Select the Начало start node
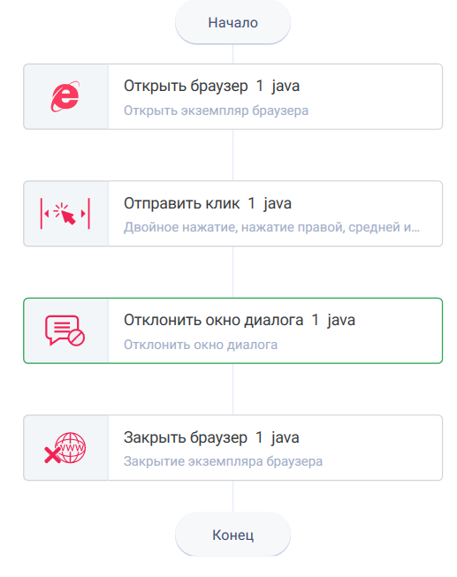This screenshot has width=457, height=577. (232, 23)
